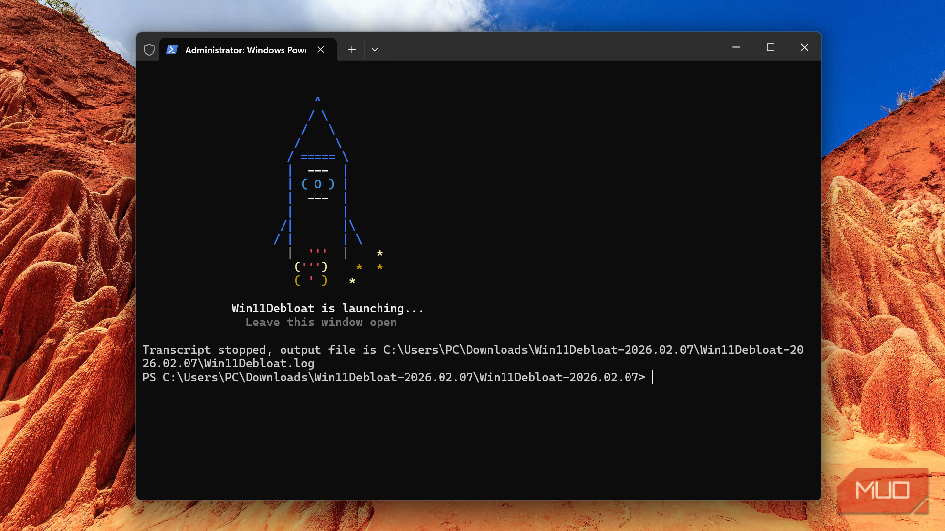Expand the new tab profile dropdown arrow
The height and width of the screenshot is (531, 945).
[375, 50]
